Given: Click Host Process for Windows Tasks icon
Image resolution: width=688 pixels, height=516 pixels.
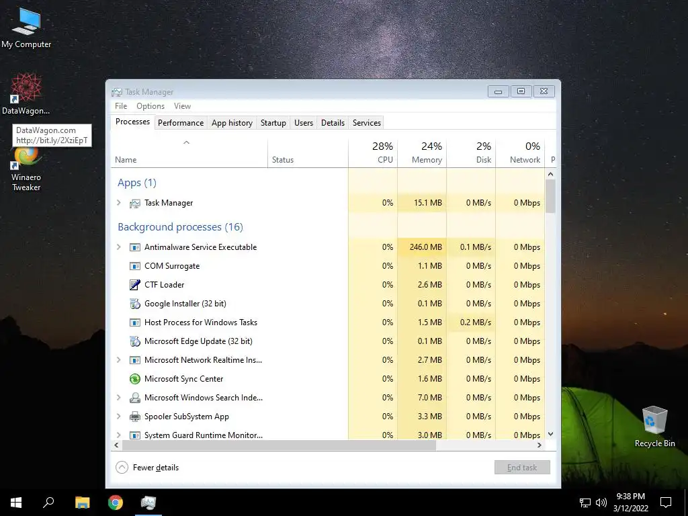Looking at the screenshot, I should click(x=134, y=322).
